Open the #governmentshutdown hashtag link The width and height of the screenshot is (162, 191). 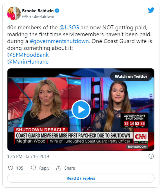[x=59, y=41]
